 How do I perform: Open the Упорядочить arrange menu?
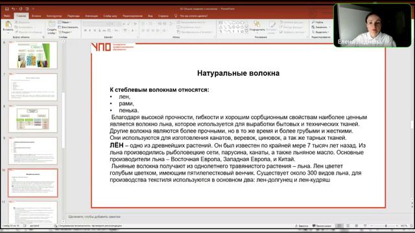(257, 27)
